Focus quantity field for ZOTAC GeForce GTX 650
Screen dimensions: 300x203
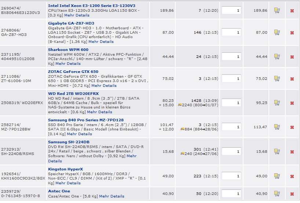231,78
